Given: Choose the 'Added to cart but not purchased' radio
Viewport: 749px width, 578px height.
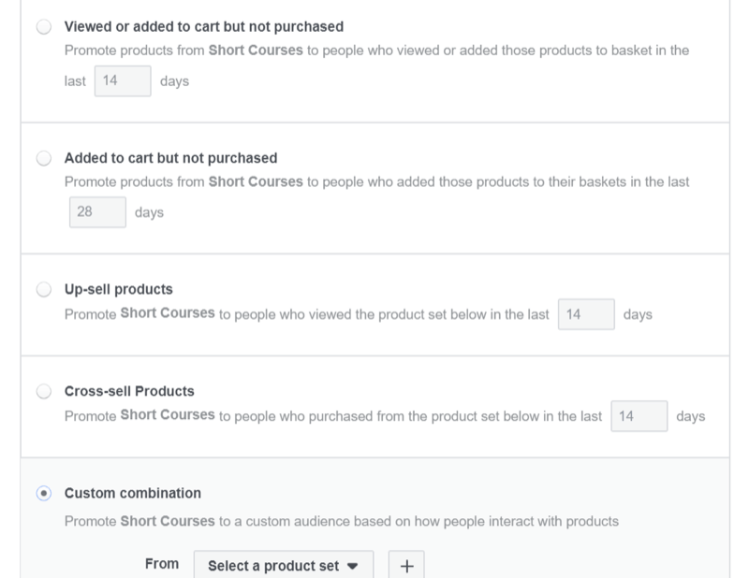Looking at the screenshot, I should [44, 158].
